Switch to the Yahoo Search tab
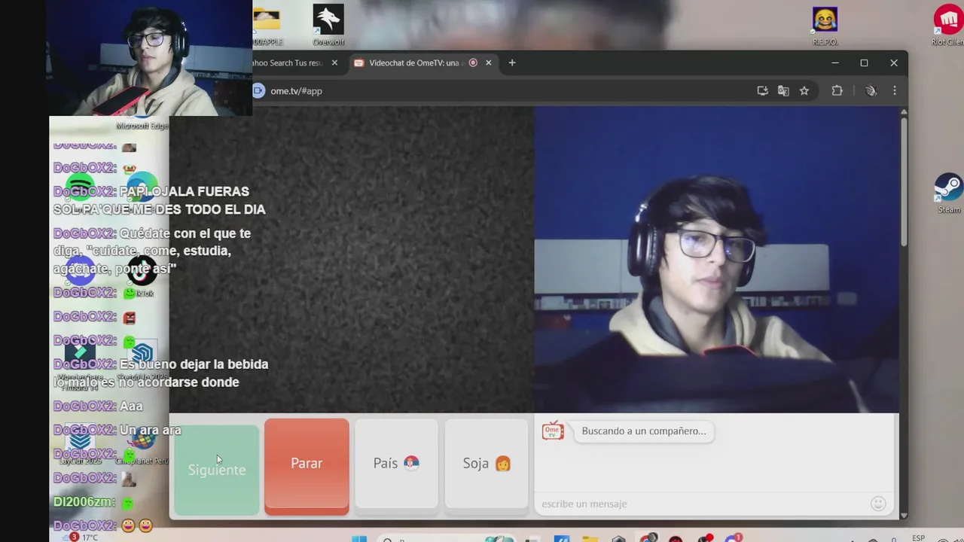Viewport: 964px width, 542px height. click(289, 62)
